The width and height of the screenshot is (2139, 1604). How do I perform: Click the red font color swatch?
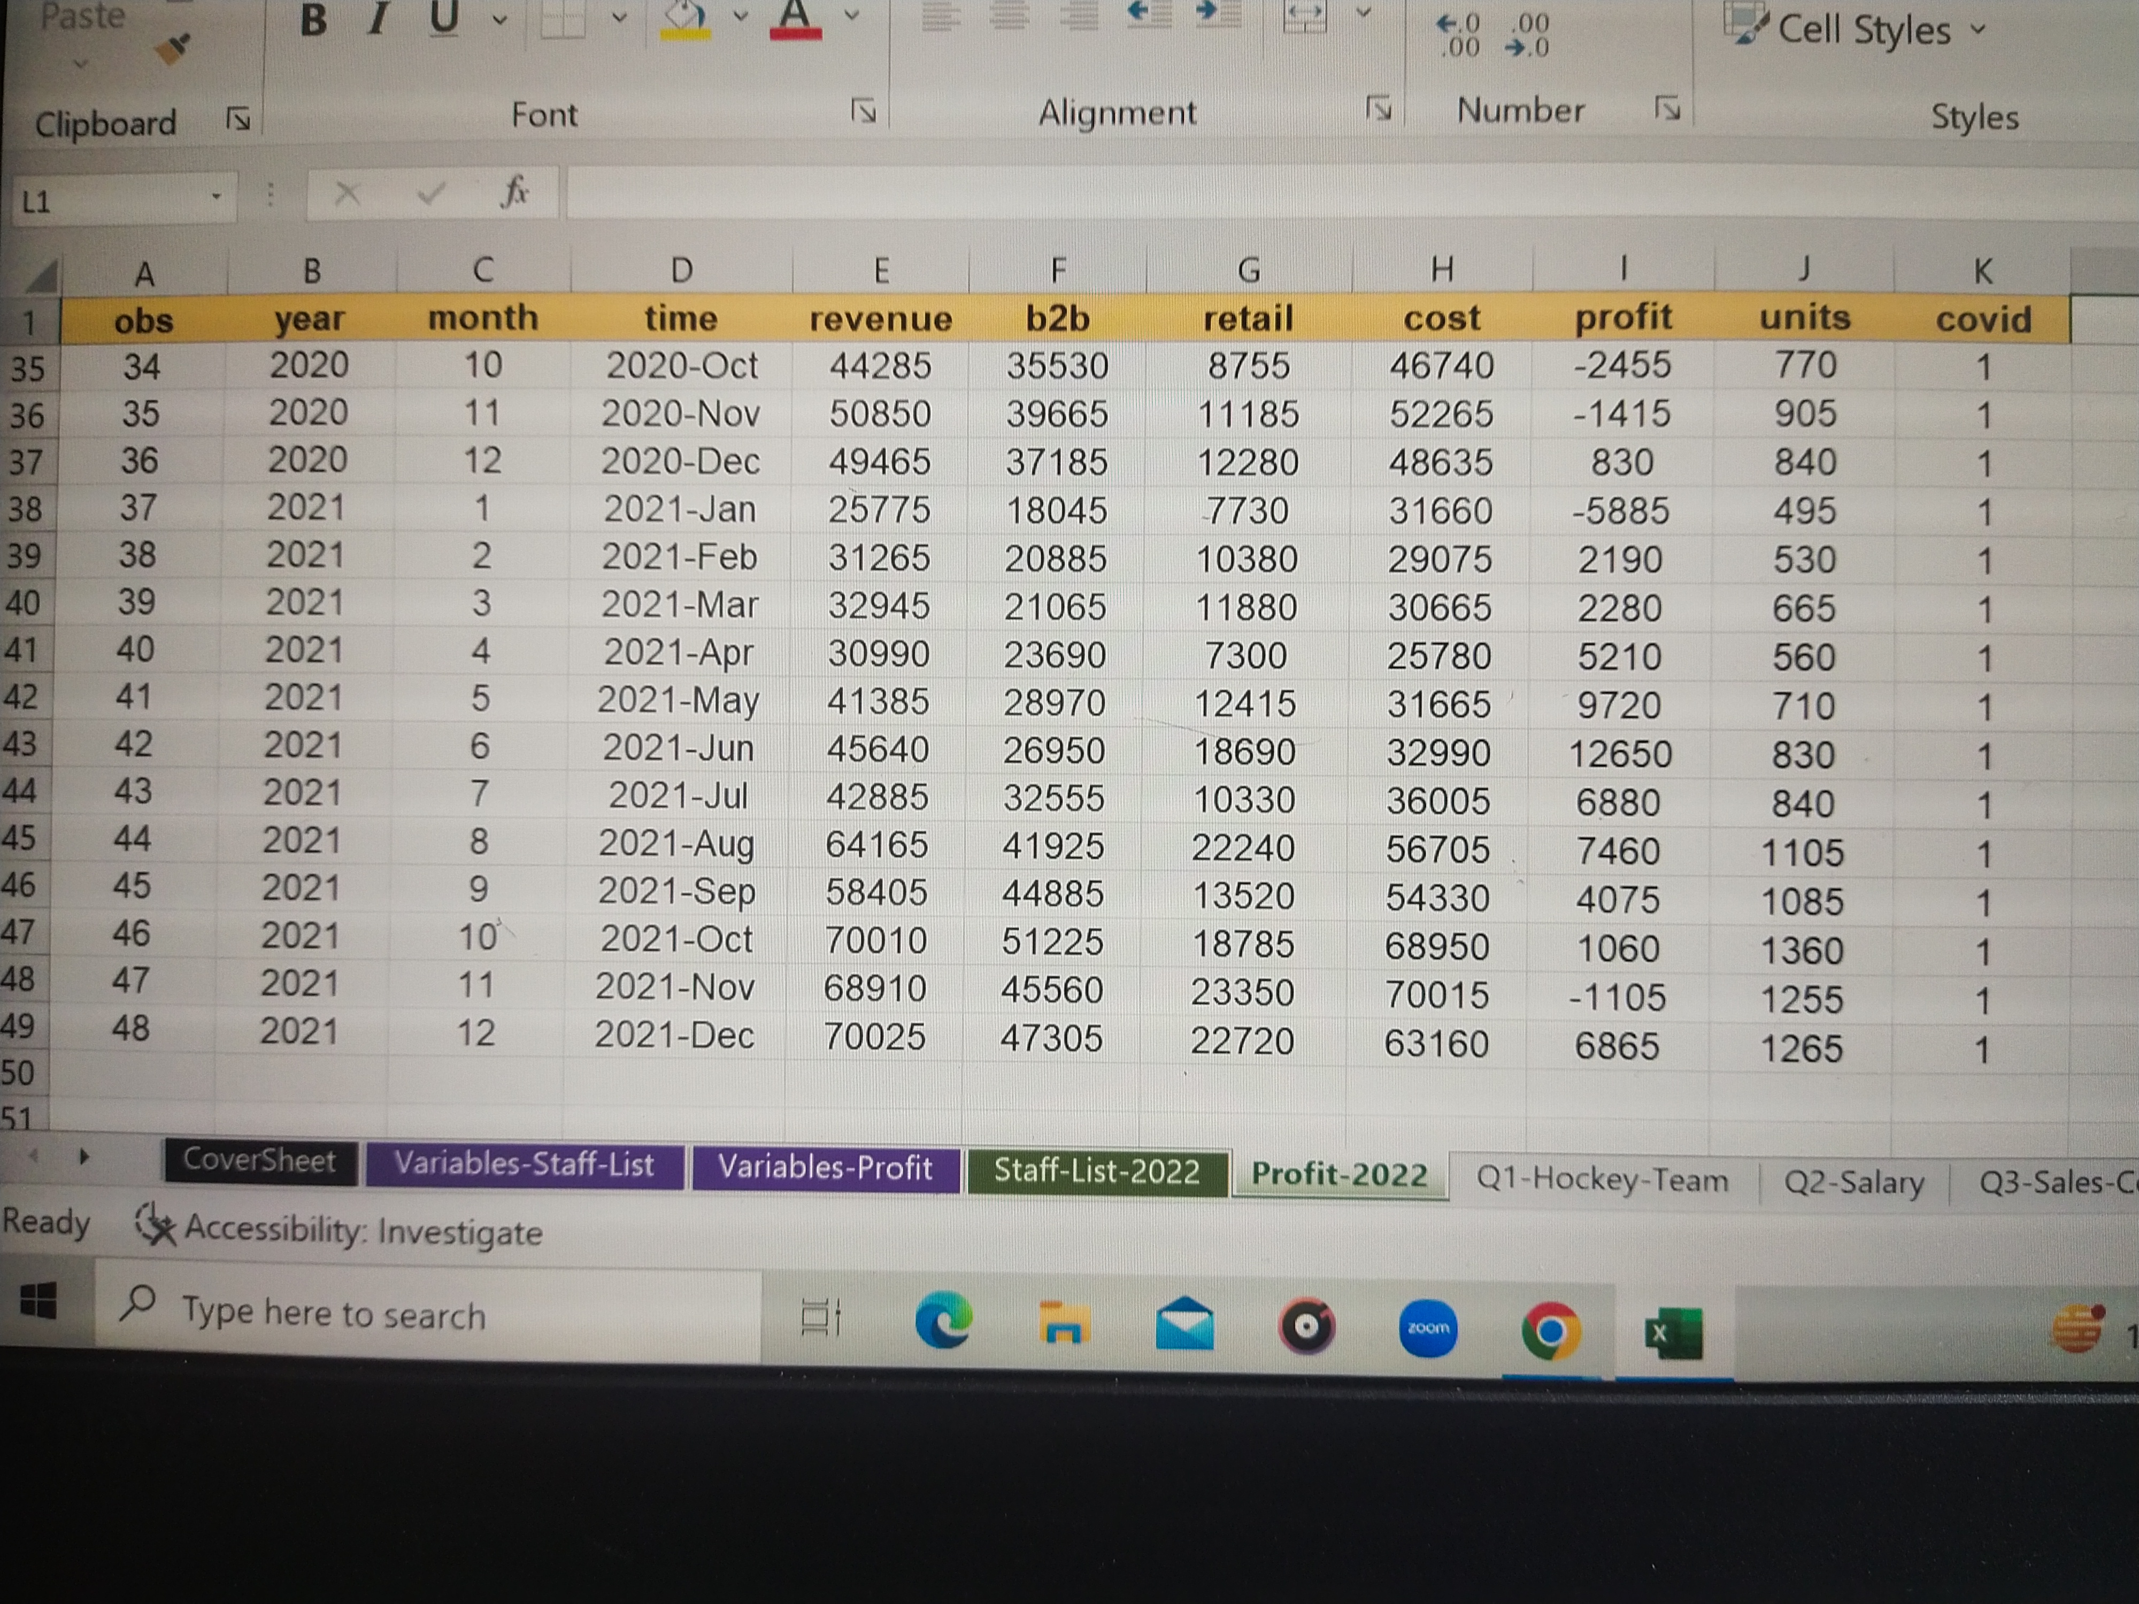795,19
